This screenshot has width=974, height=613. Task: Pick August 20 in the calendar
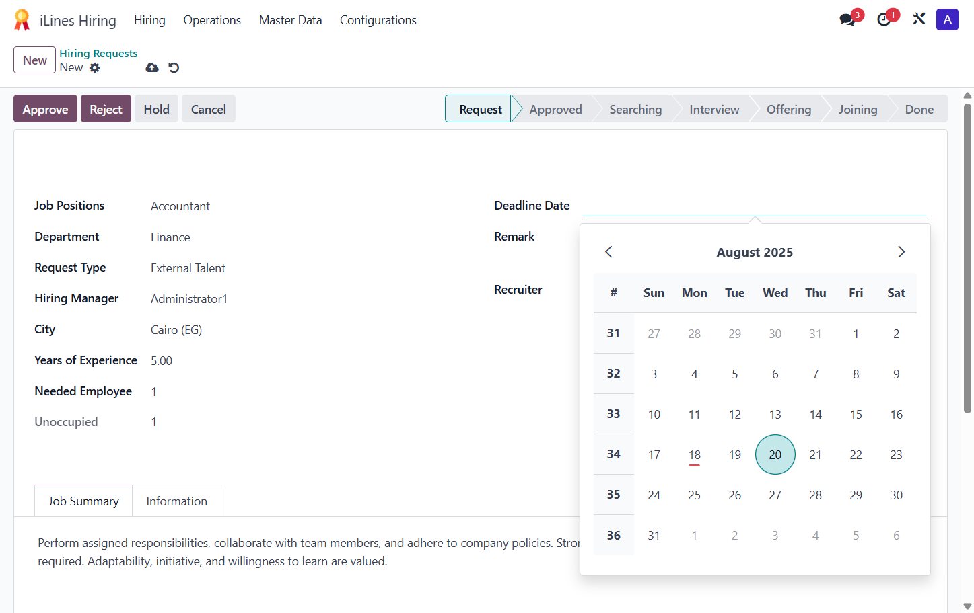coord(775,454)
